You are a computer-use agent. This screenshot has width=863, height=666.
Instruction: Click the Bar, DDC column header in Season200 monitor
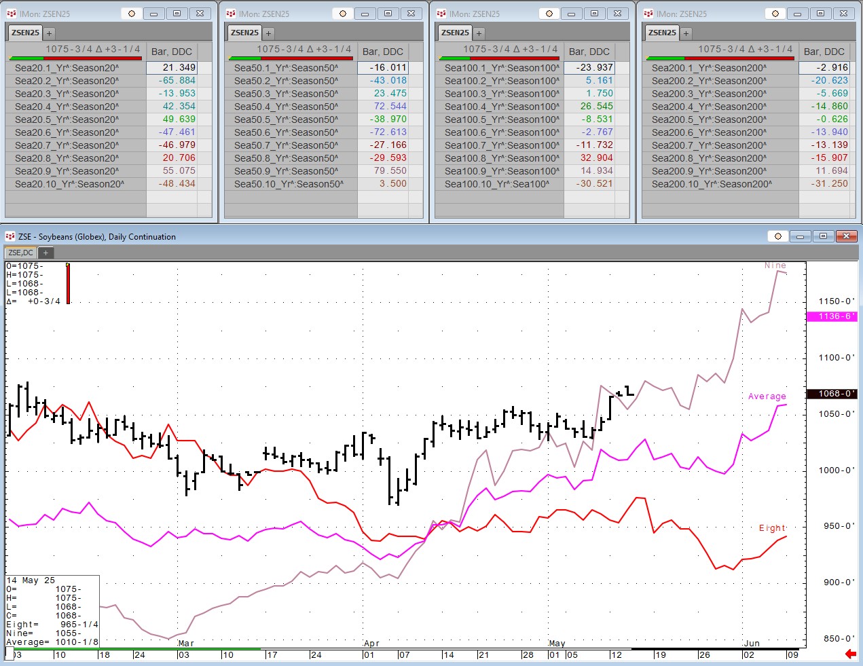[x=824, y=52]
